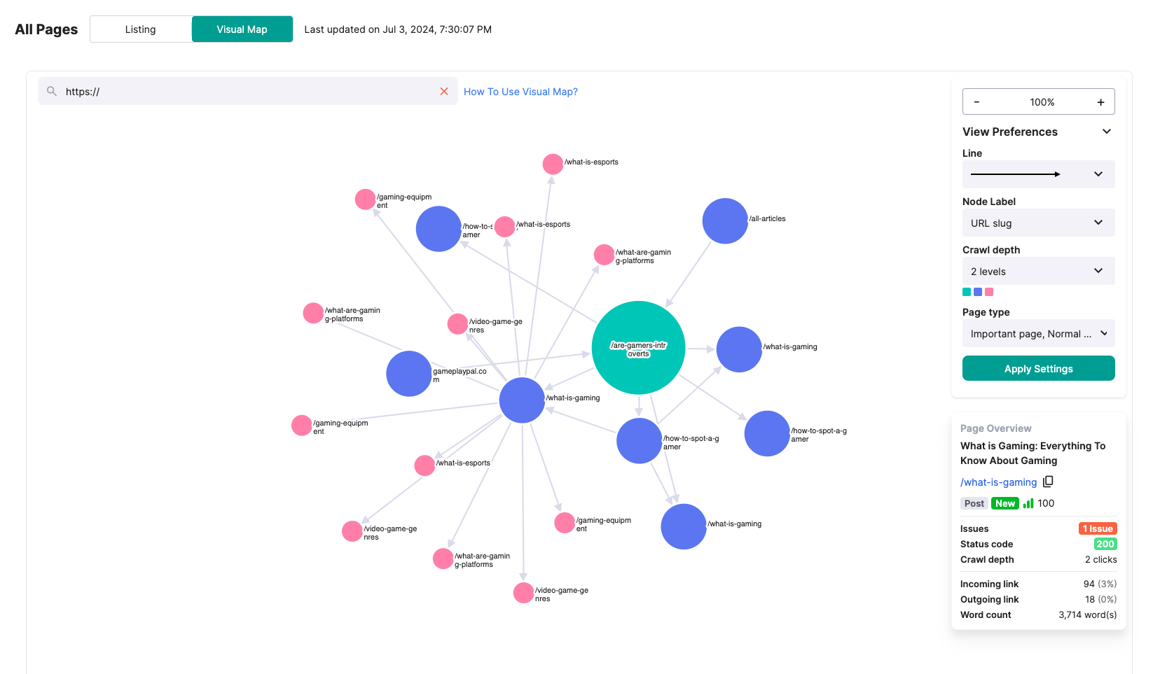The width and height of the screenshot is (1160, 674).
Task: Open the Line style dropdown
Action: (1039, 174)
